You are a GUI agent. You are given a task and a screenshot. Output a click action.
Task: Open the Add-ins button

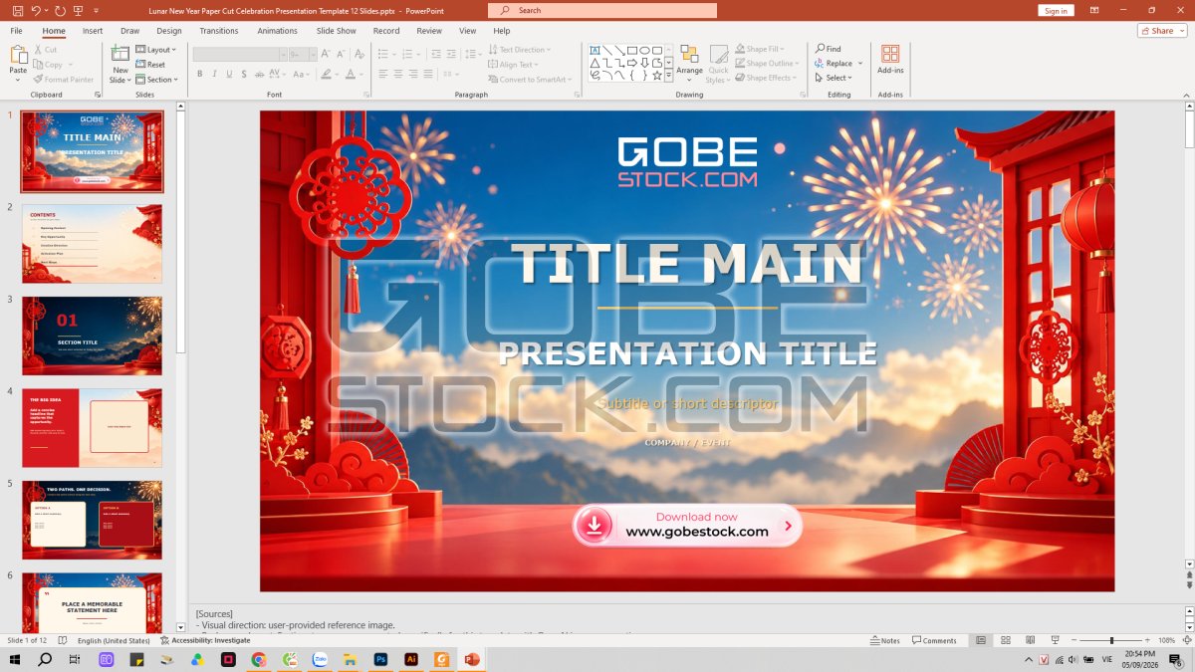[890, 59]
